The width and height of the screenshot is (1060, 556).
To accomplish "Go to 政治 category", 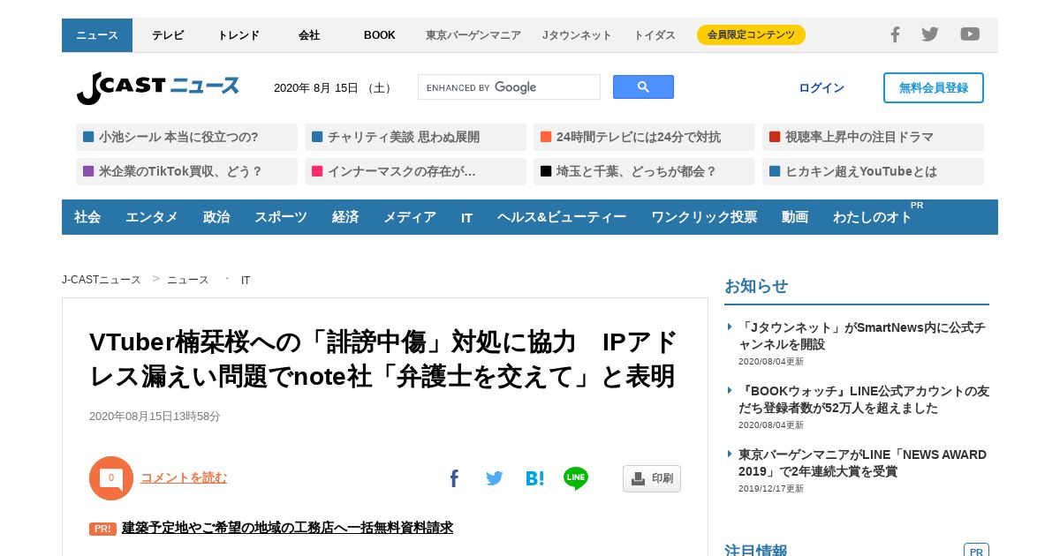I will tap(216, 217).
